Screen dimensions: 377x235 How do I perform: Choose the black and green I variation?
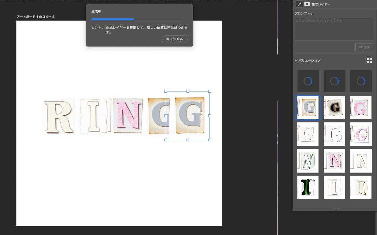[x=308, y=187]
